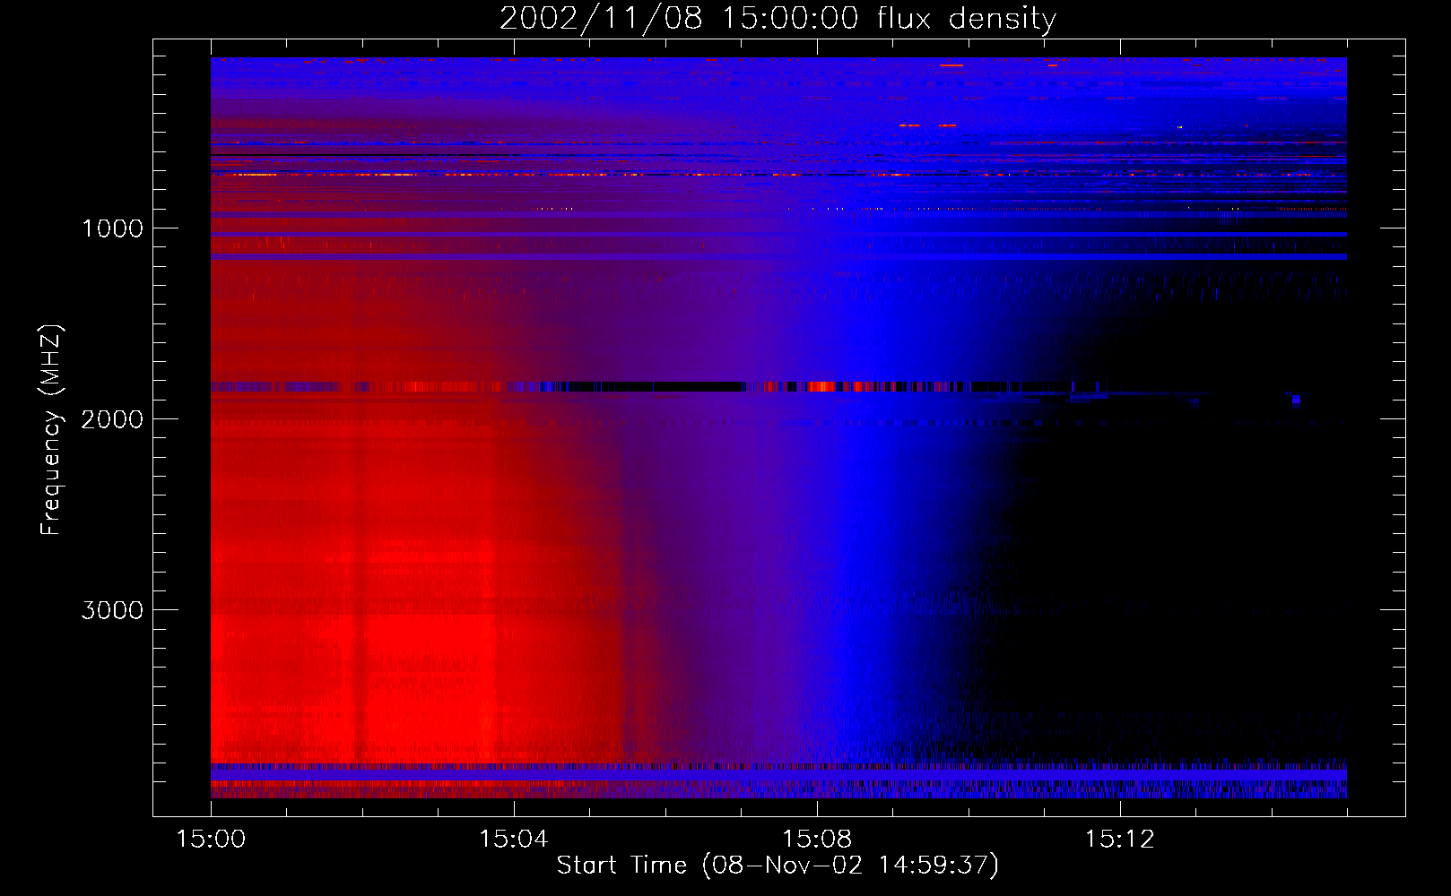The height and width of the screenshot is (896, 1451).
Task: Click the plot title '2002/11/08 15:00:00 flux density'
Action: (778, 19)
